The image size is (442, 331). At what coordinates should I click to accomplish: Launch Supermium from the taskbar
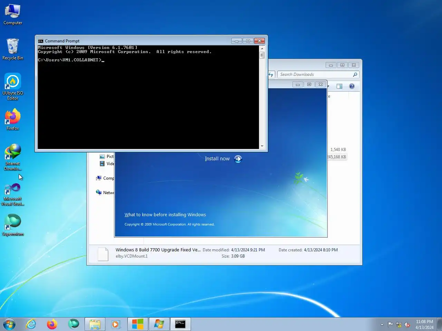point(73,324)
